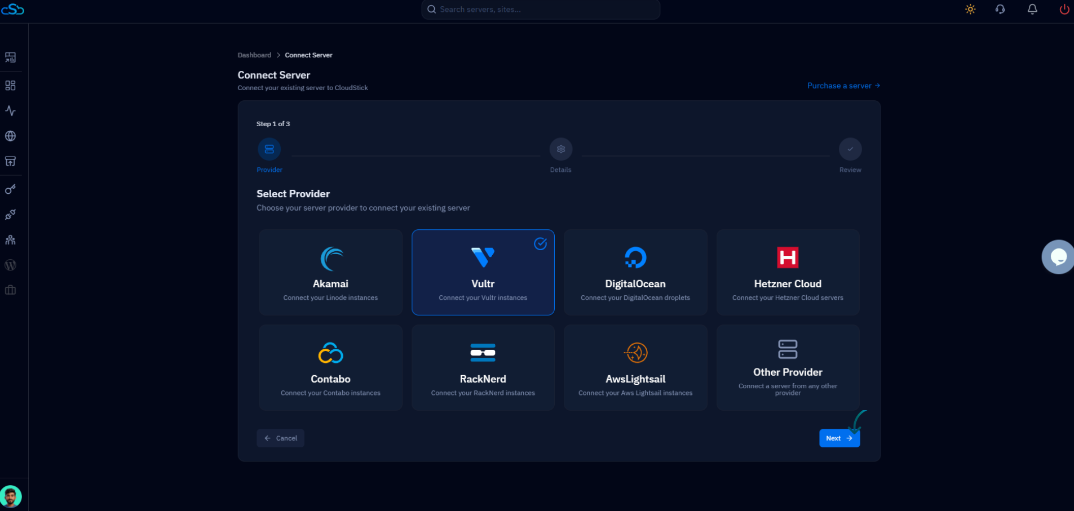Screen dimensions: 1074x511
Task: Choose the DigitalOcean provider card
Action: coord(635,272)
